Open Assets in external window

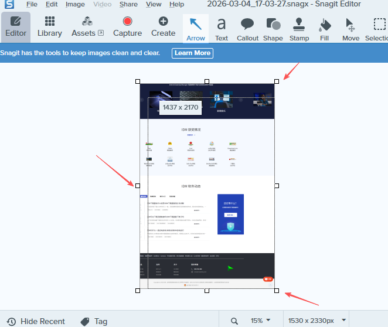pos(87,27)
